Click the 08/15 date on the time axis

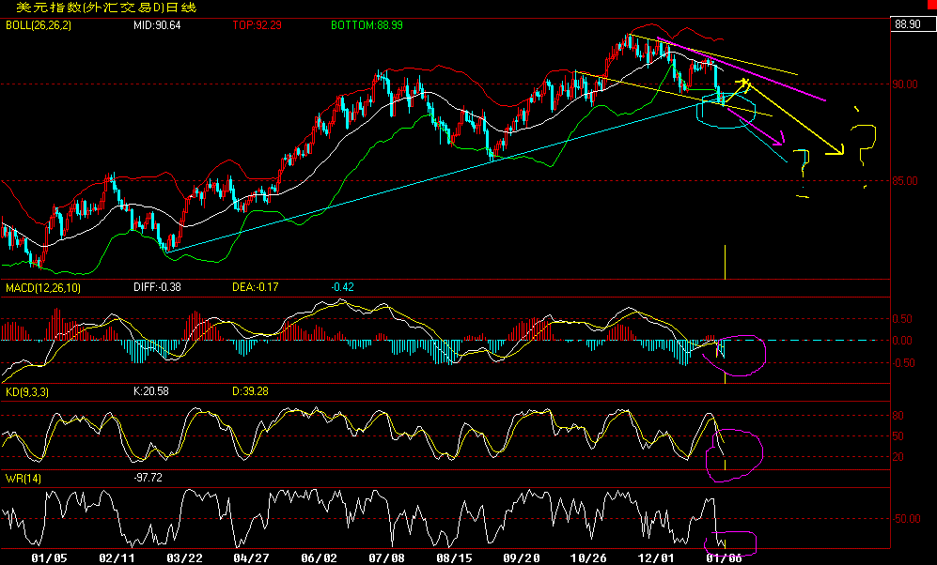pos(454,558)
